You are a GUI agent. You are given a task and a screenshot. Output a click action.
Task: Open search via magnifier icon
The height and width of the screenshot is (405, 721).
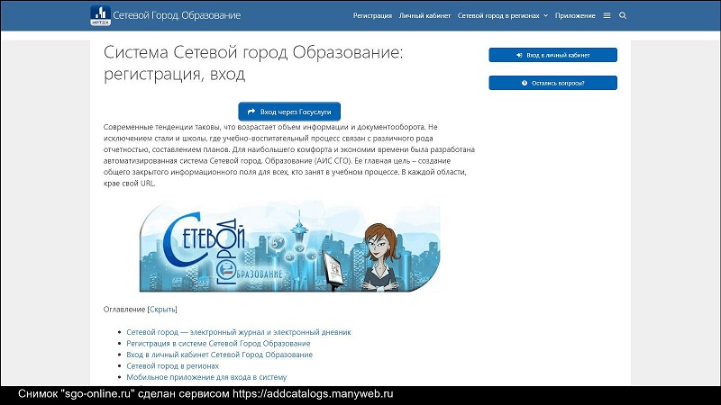click(623, 15)
